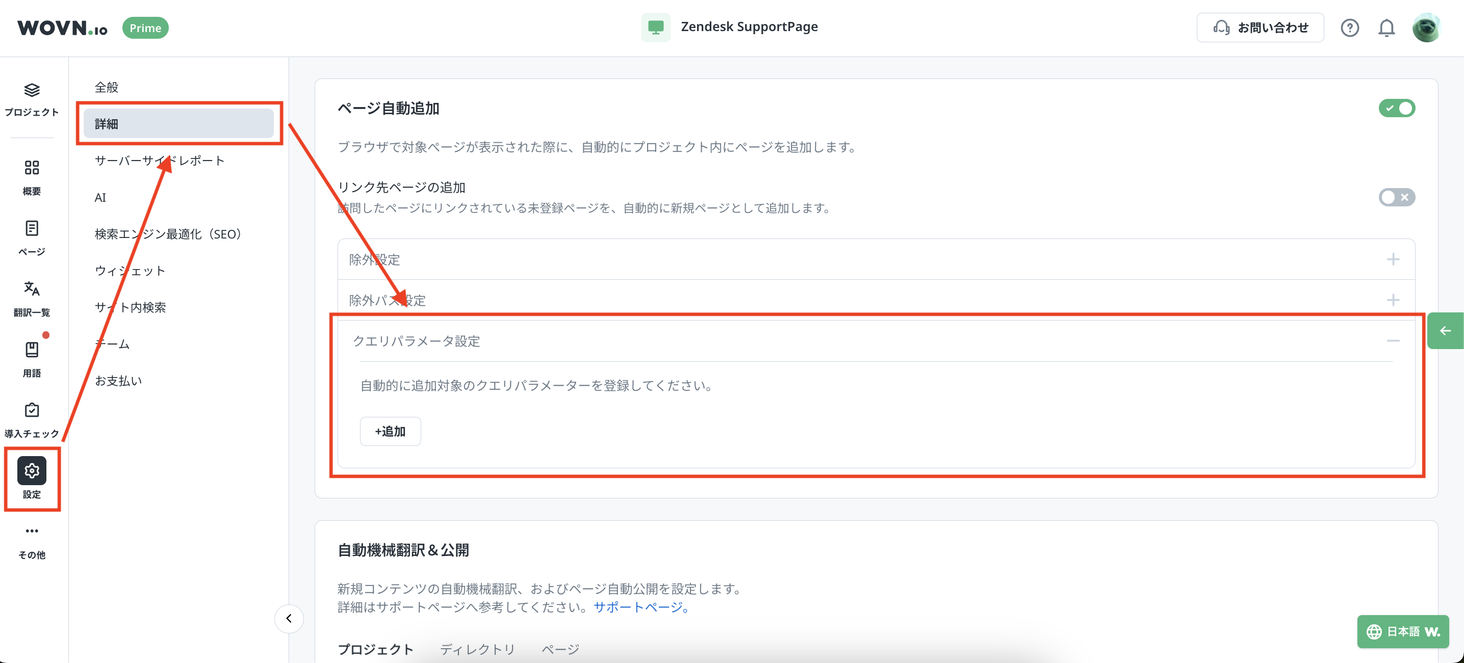Expand the 除外設定 section
Viewport: 1464px width, 663px height.
coord(1393,259)
